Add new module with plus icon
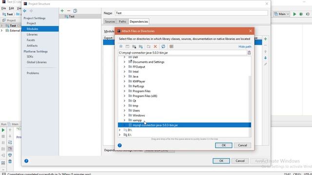This screenshot has height=175, width=312. (62, 11)
